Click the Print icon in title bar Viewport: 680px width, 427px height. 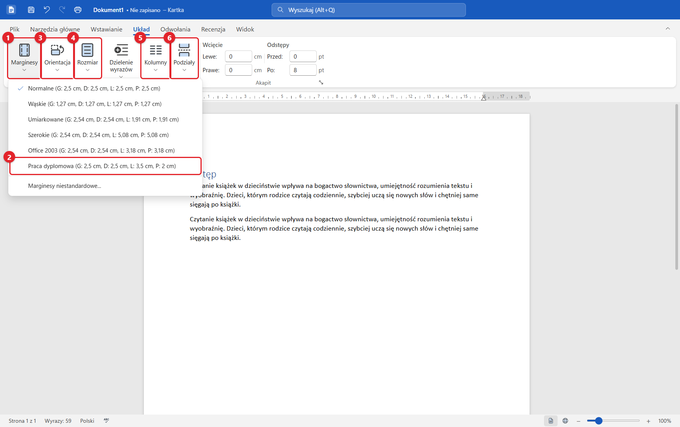[x=78, y=10]
